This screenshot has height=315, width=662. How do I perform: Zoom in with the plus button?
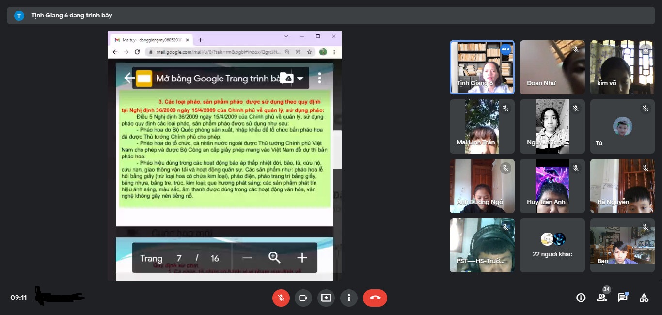pos(302,258)
